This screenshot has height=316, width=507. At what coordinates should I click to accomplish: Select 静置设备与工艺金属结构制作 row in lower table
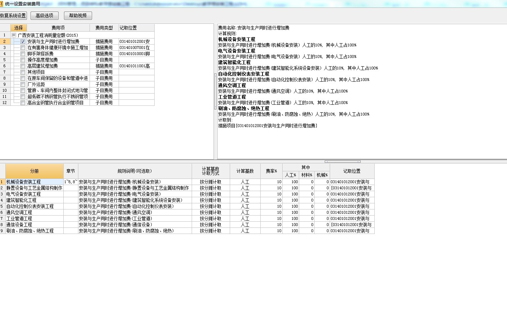coord(35,188)
